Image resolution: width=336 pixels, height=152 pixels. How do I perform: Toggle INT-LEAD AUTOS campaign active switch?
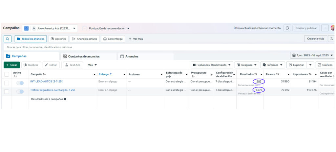point(20,83)
